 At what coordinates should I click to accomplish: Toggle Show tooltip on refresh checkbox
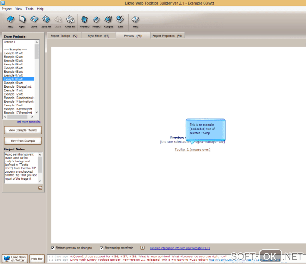point(101,248)
